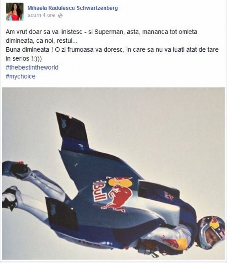Open the author's profile picture thumbnail
This screenshot has width=227, height=263.
click(15, 12)
